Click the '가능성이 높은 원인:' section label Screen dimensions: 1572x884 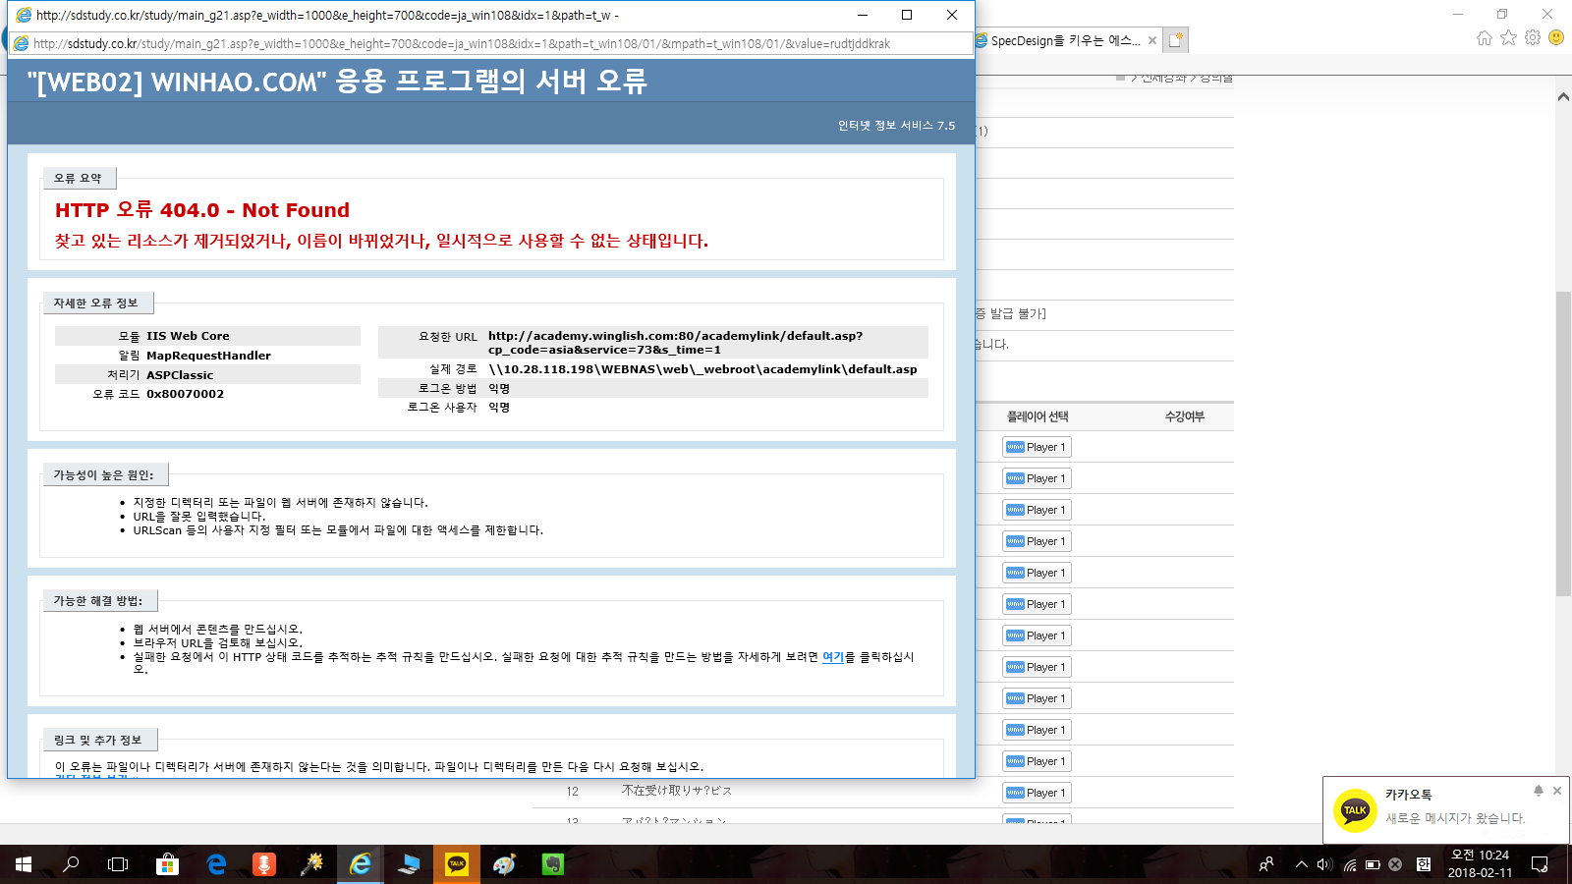(x=104, y=475)
